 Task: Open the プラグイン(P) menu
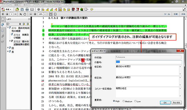click(x=39, y=5)
